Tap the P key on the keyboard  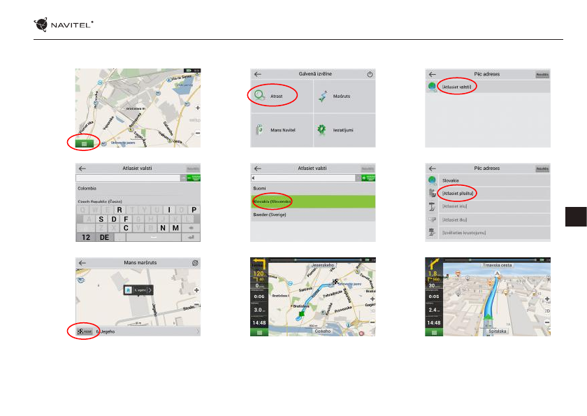194,210
